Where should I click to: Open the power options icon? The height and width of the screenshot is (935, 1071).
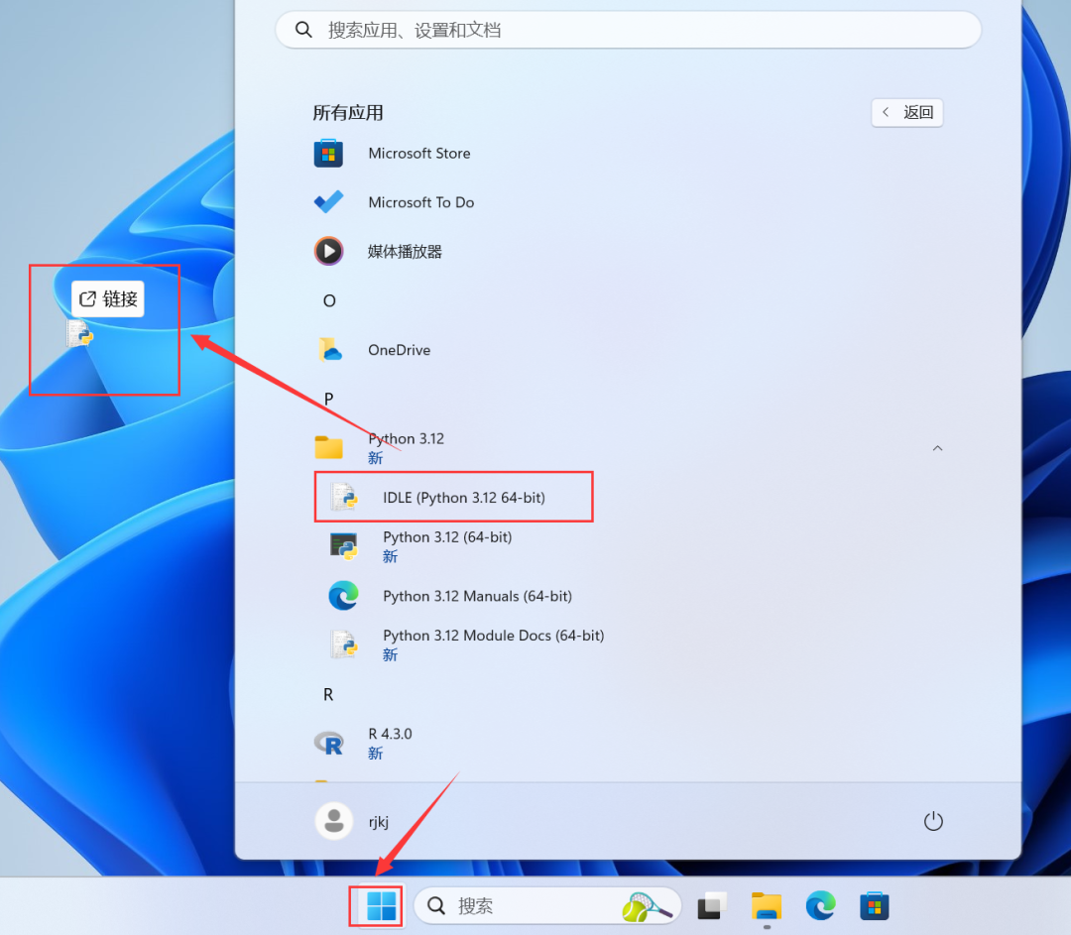(933, 821)
